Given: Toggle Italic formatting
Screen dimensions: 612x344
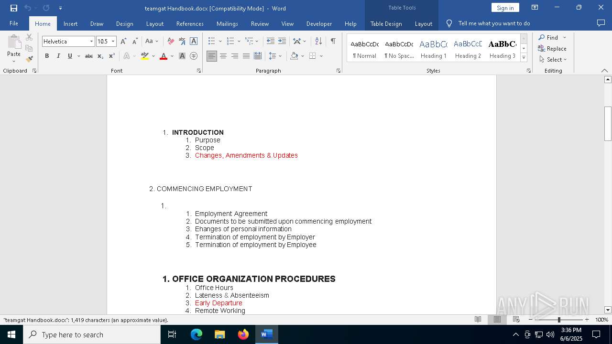Looking at the screenshot, I should coord(58,56).
